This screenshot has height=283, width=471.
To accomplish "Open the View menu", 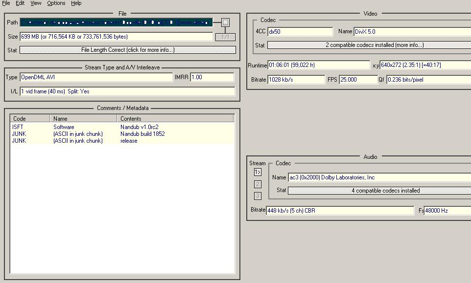I will [36, 3].
